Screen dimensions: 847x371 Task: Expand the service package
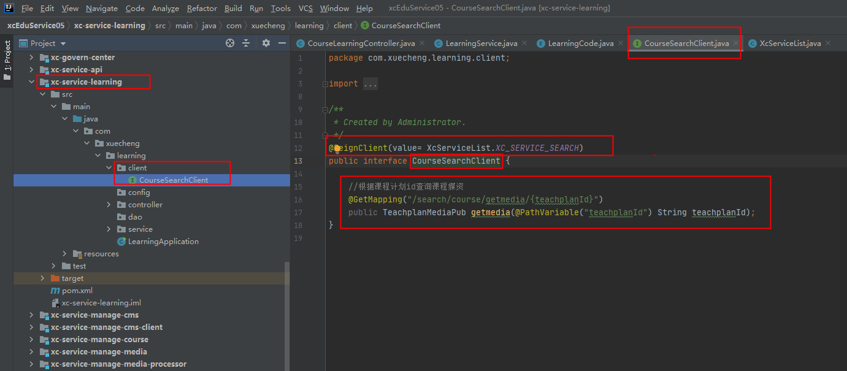click(109, 229)
